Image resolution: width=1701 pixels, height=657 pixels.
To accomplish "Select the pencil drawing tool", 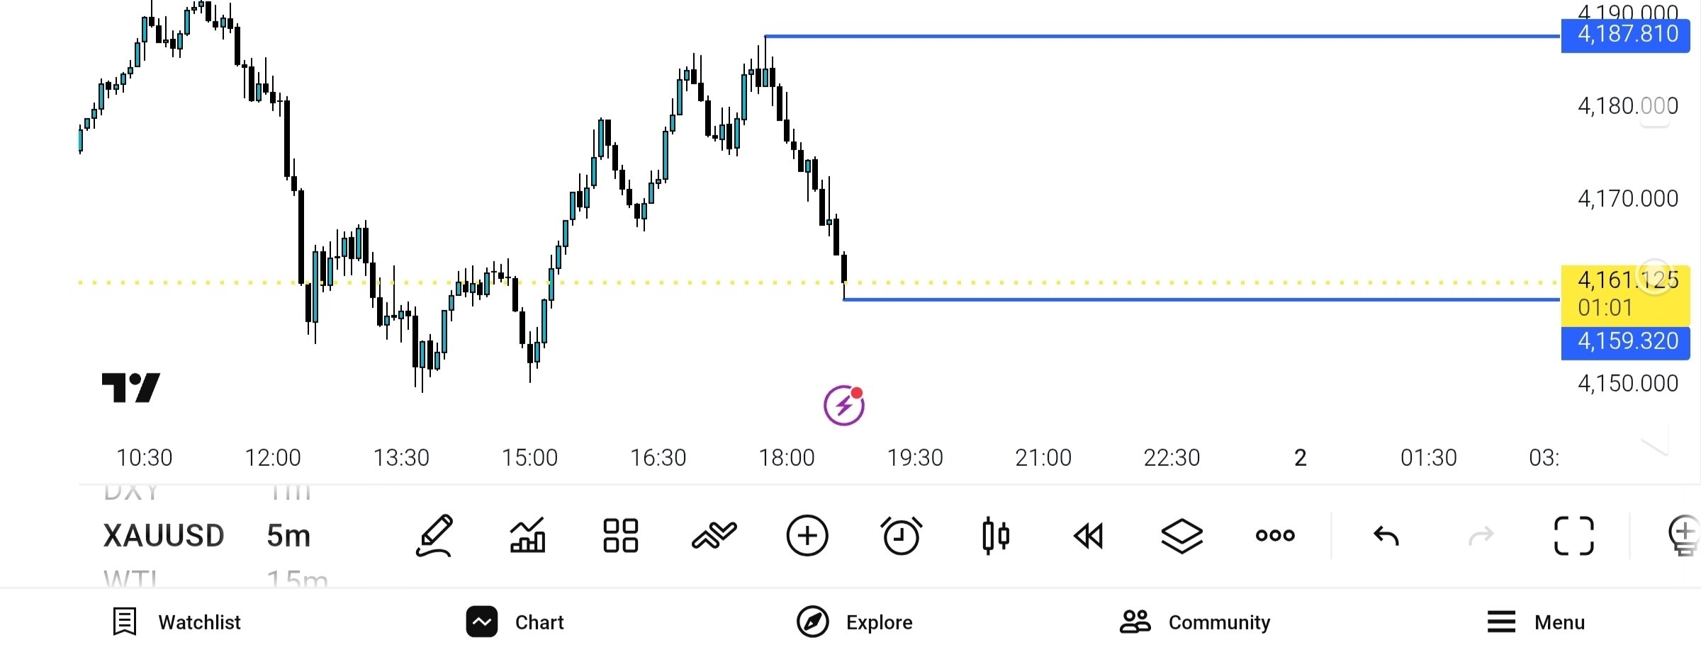I will pyautogui.click(x=434, y=536).
